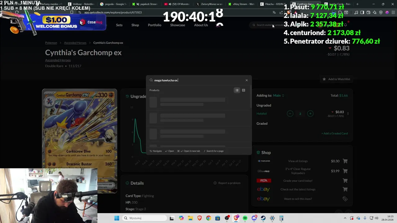
Task: Click 'Report a problem' in Details
Action: coord(227,183)
